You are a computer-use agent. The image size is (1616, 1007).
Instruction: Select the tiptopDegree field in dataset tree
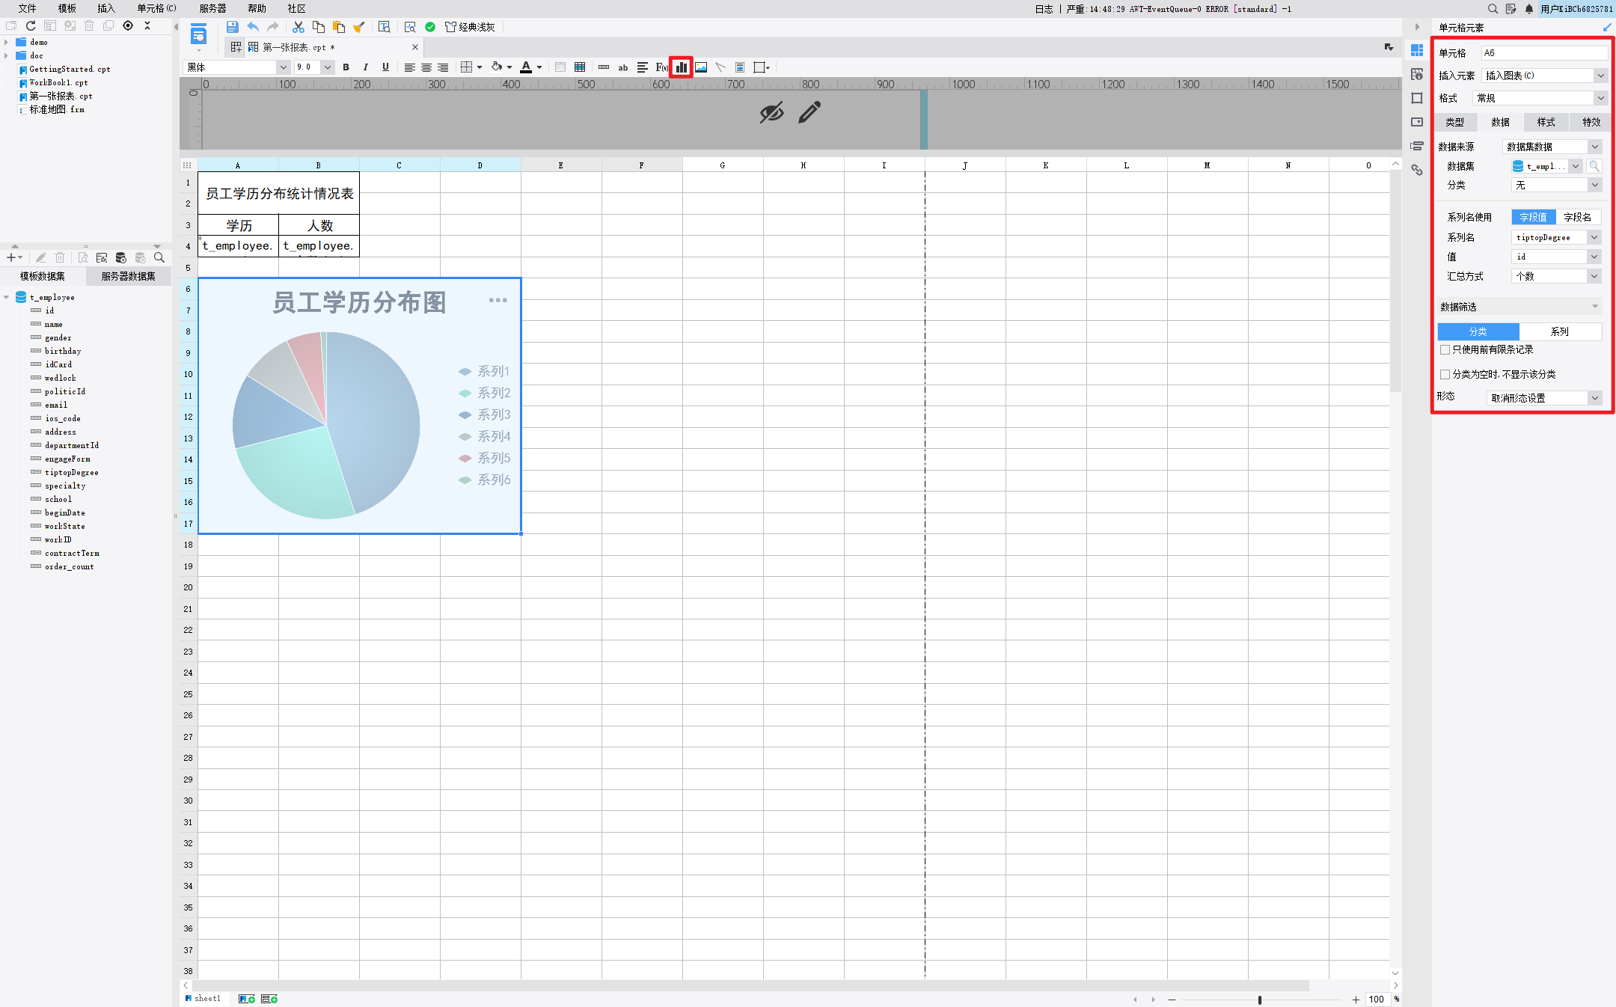pos(71,472)
